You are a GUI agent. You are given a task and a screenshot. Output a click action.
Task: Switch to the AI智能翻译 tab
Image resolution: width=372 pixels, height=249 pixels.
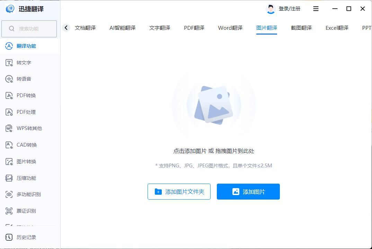pyautogui.click(x=122, y=28)
